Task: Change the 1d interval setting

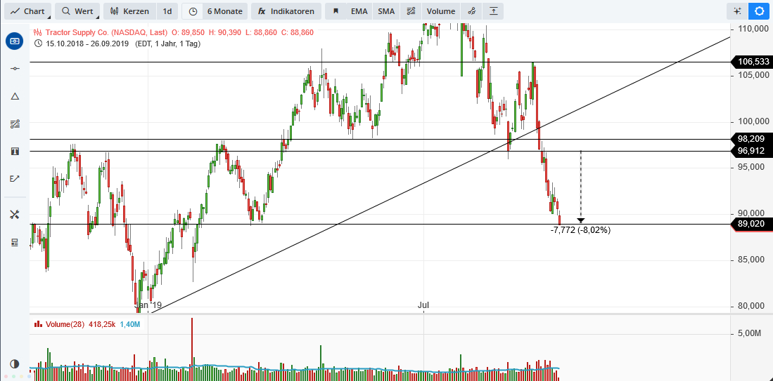Action: click(167, 11)
